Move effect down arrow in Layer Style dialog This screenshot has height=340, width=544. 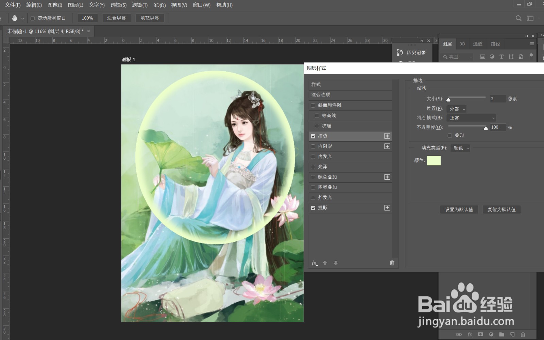336,263
